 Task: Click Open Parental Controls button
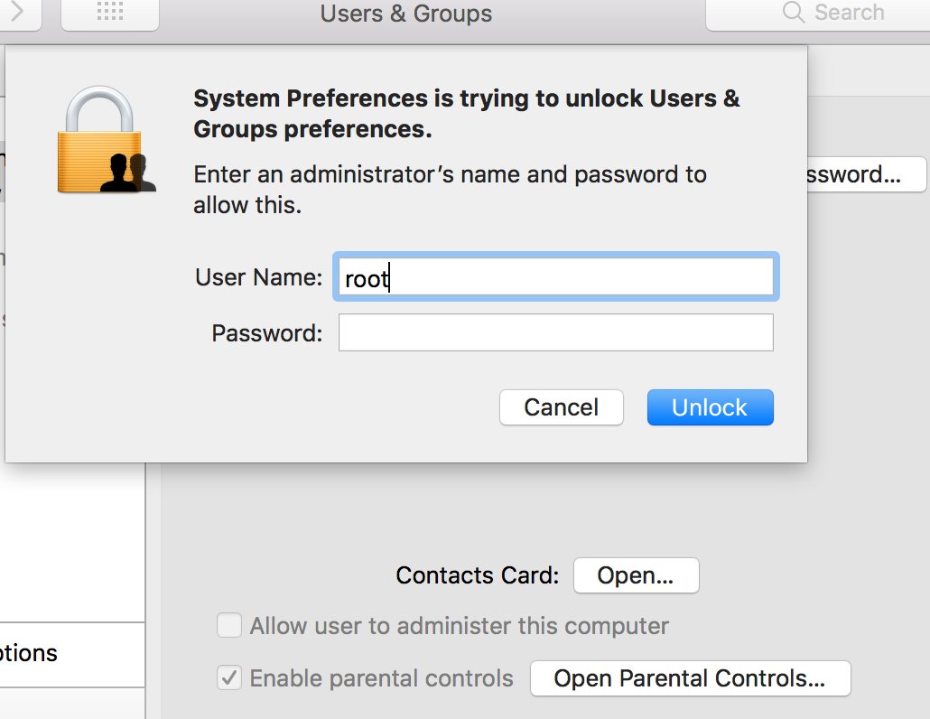click(x=690, y=678)
